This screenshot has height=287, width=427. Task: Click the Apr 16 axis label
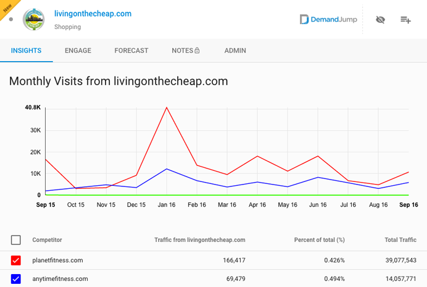coord(257,205)
